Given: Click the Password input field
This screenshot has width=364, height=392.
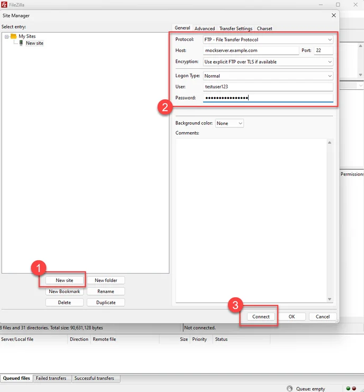Looking at the screenshot, I should click(268, 98).
